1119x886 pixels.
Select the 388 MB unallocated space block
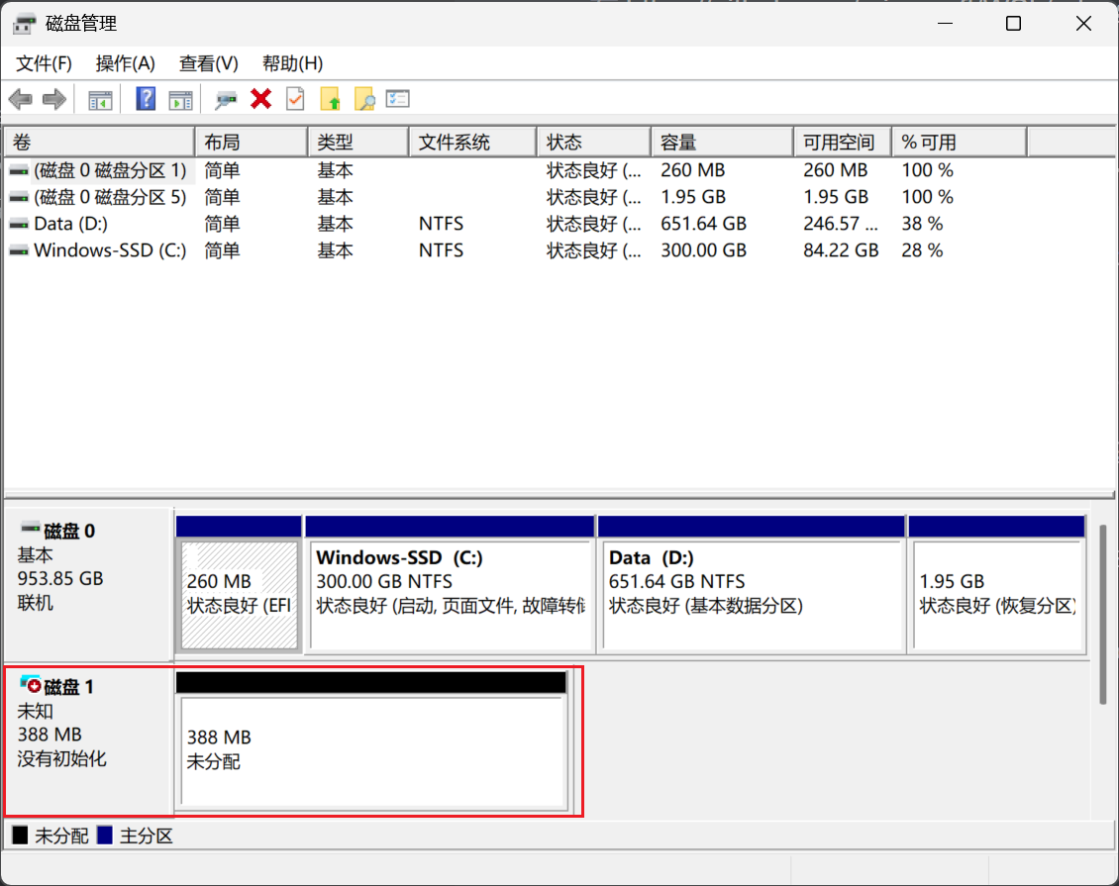coord(373,750)
